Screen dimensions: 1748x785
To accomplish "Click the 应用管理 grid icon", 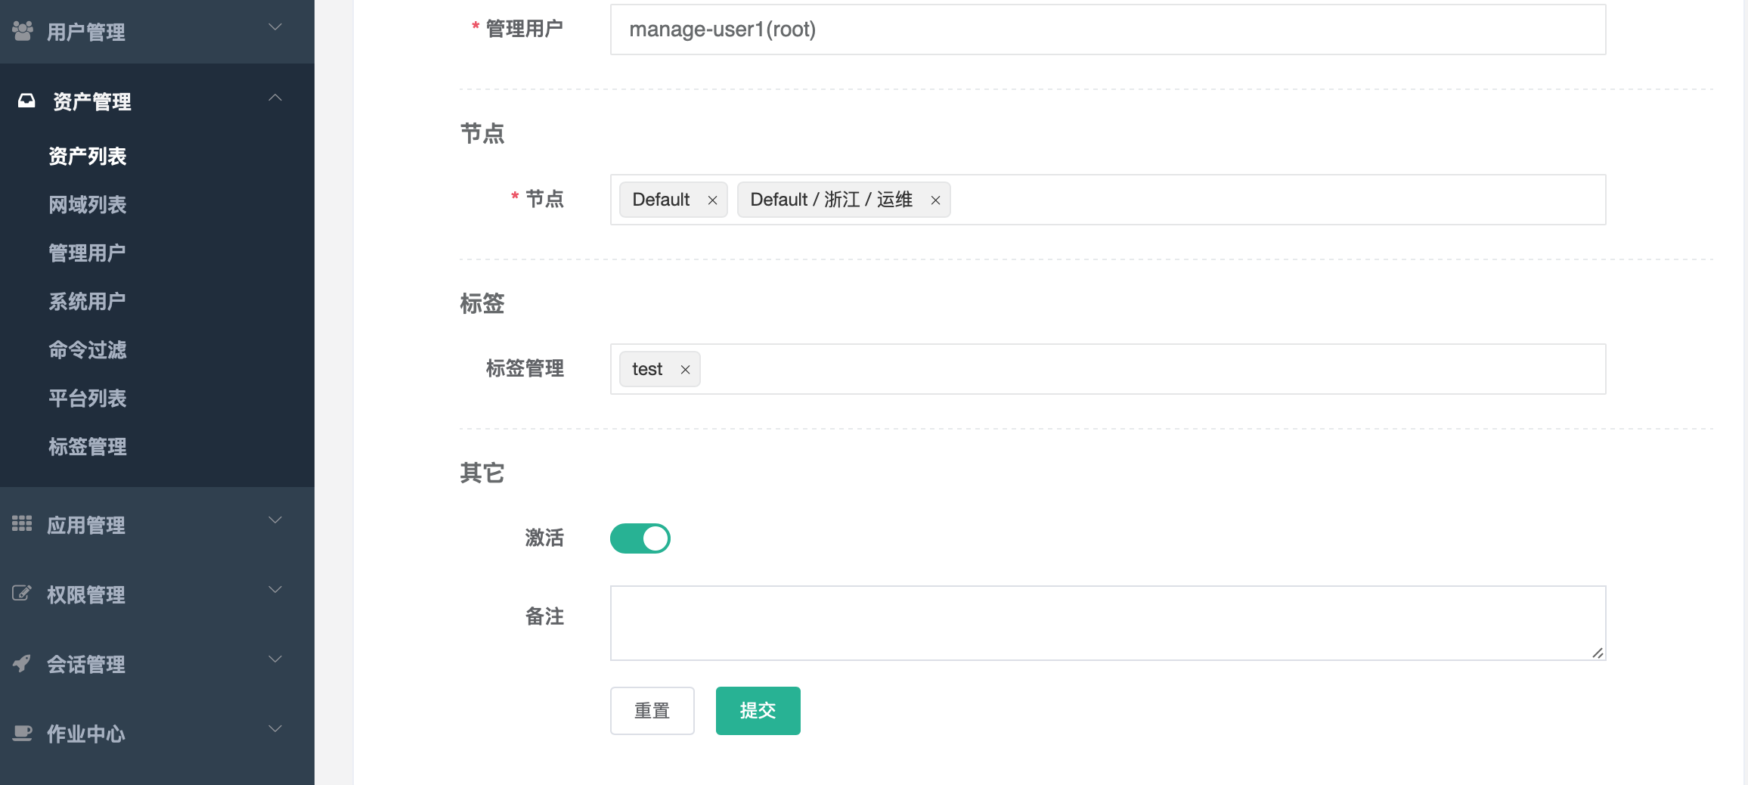I will pos(22,523).
